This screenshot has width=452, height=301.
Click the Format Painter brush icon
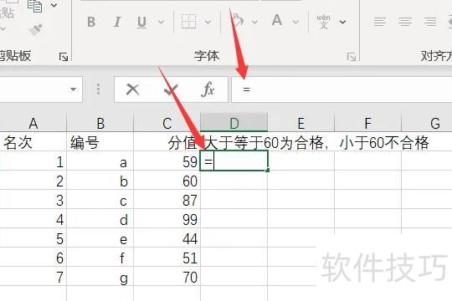tap(36, 30)
